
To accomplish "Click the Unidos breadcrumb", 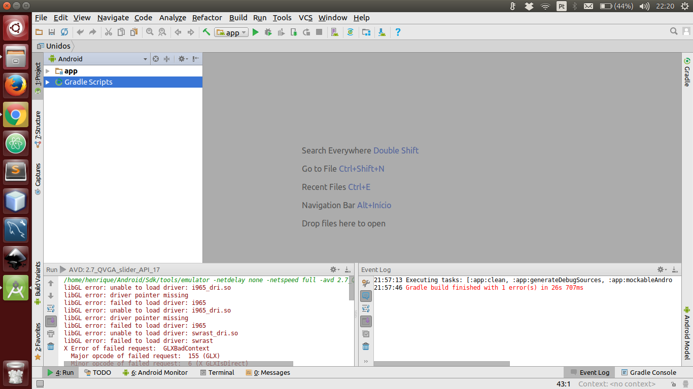I will click(x=54, y=46).
